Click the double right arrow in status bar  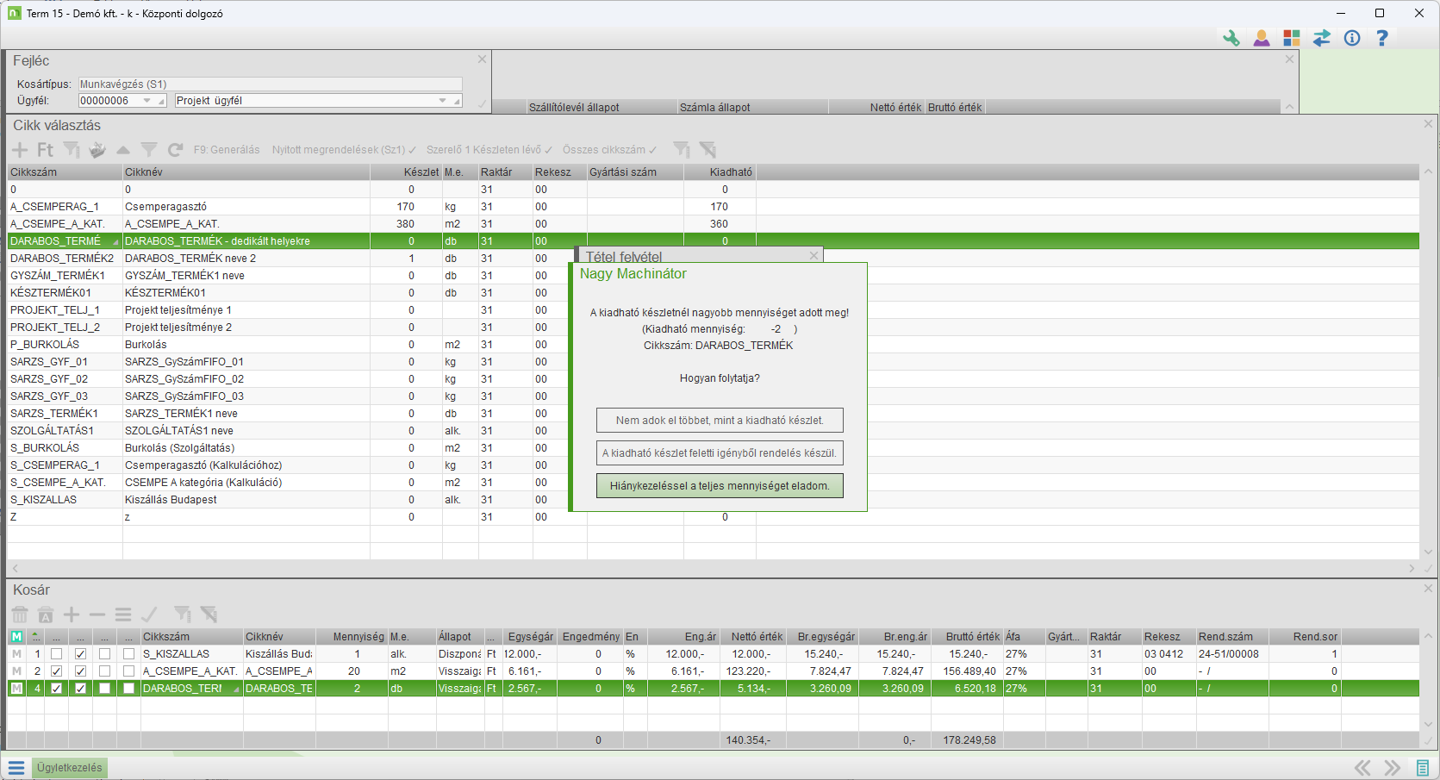pyautogui.click(x=1393, y=768)
